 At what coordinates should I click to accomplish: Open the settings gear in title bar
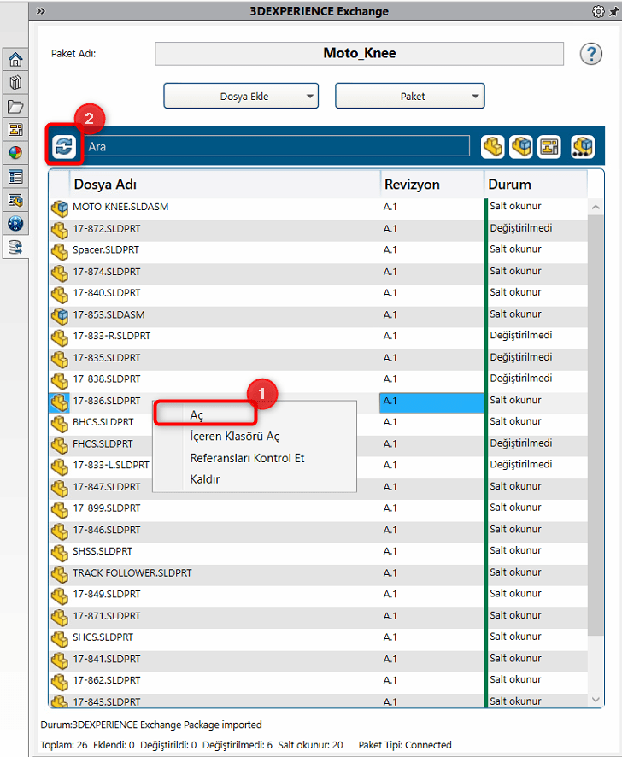coord(598,11)
